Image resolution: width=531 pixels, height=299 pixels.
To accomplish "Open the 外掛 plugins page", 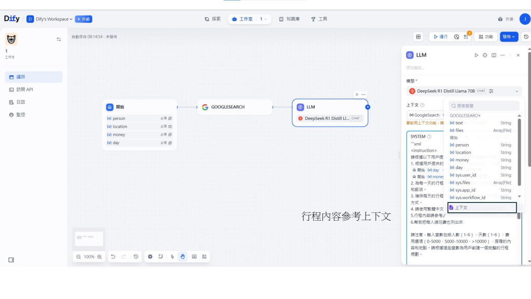I will [x=506, y=19].
